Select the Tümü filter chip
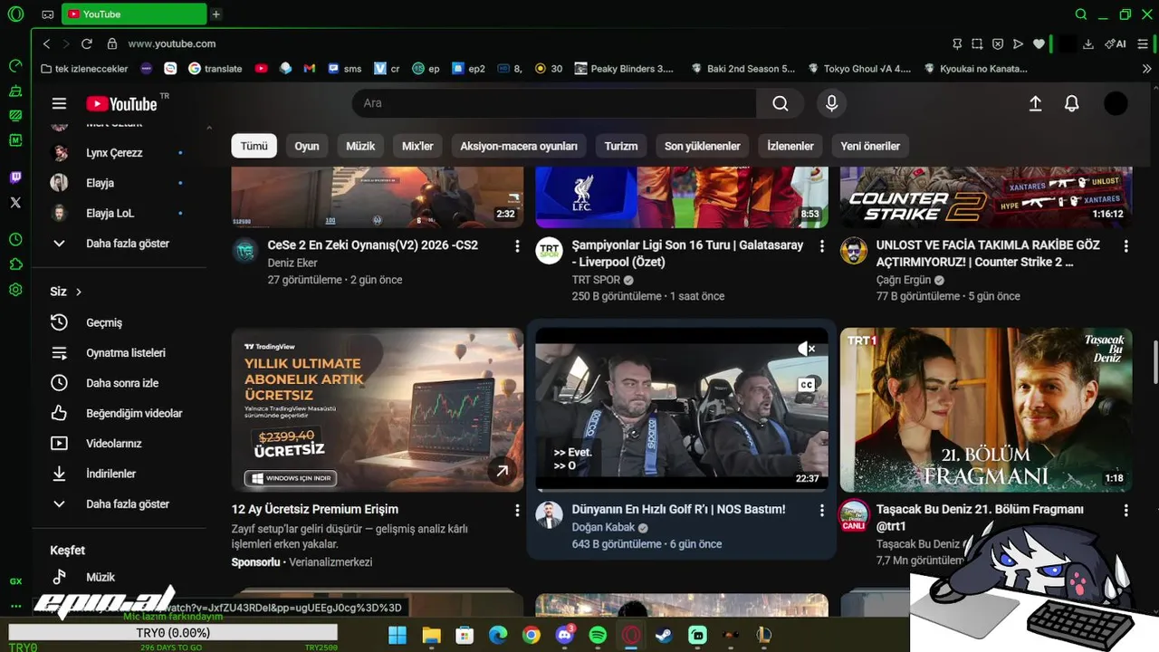Screen dimensions: 1159x652 click(254, 146)
